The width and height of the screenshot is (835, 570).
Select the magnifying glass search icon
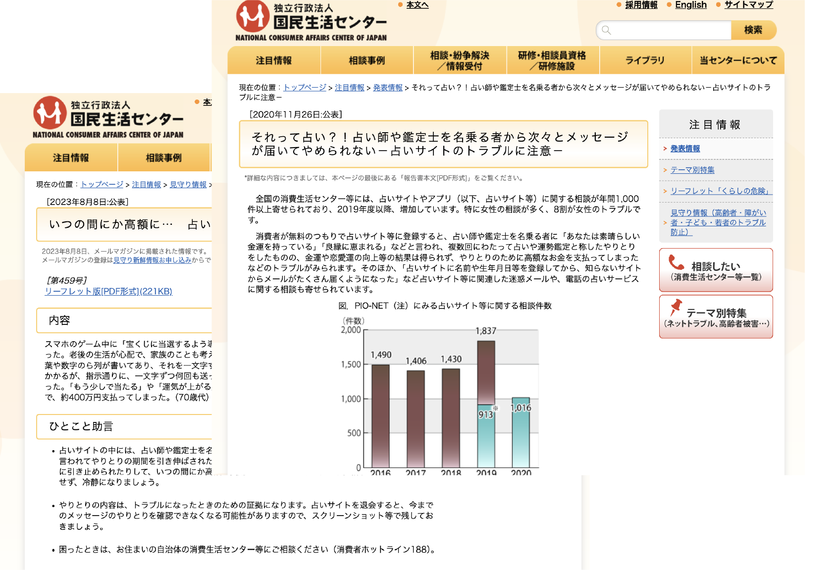pos(607,30)
